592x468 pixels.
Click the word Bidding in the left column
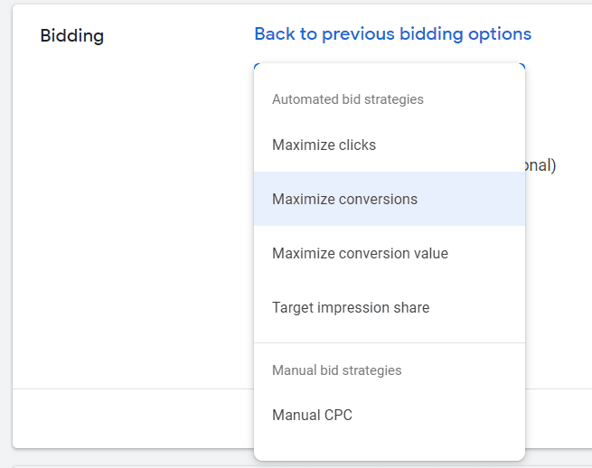coord(72,36)
